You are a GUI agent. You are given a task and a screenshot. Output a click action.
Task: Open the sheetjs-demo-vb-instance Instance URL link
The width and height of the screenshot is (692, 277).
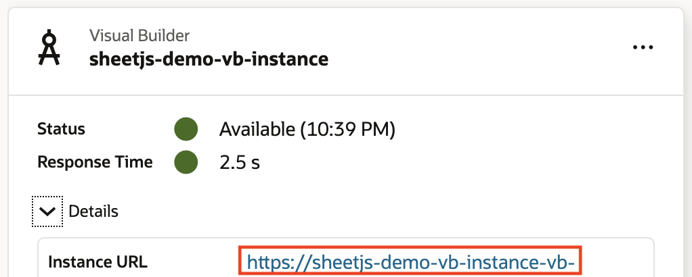point(412,261)
